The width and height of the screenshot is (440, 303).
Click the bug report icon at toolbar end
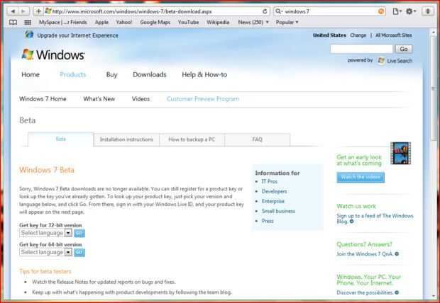click(428, 11)
